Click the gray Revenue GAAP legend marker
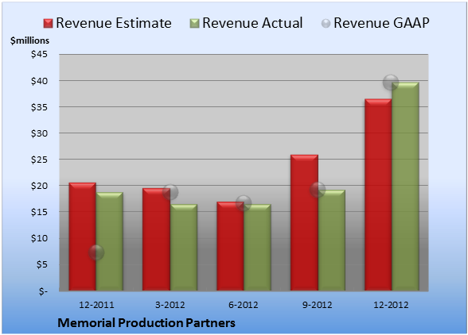The image size is (468, 335). tap(326, 24)
